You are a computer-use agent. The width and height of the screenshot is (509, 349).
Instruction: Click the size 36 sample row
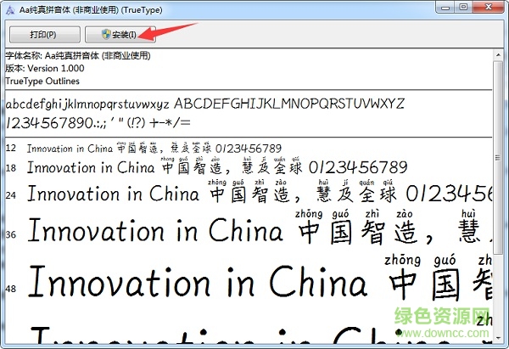click(x=249, y=228)
